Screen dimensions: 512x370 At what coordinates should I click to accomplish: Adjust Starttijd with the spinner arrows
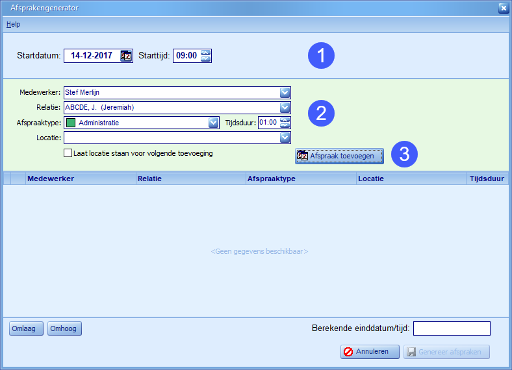(x=206, y=56)
